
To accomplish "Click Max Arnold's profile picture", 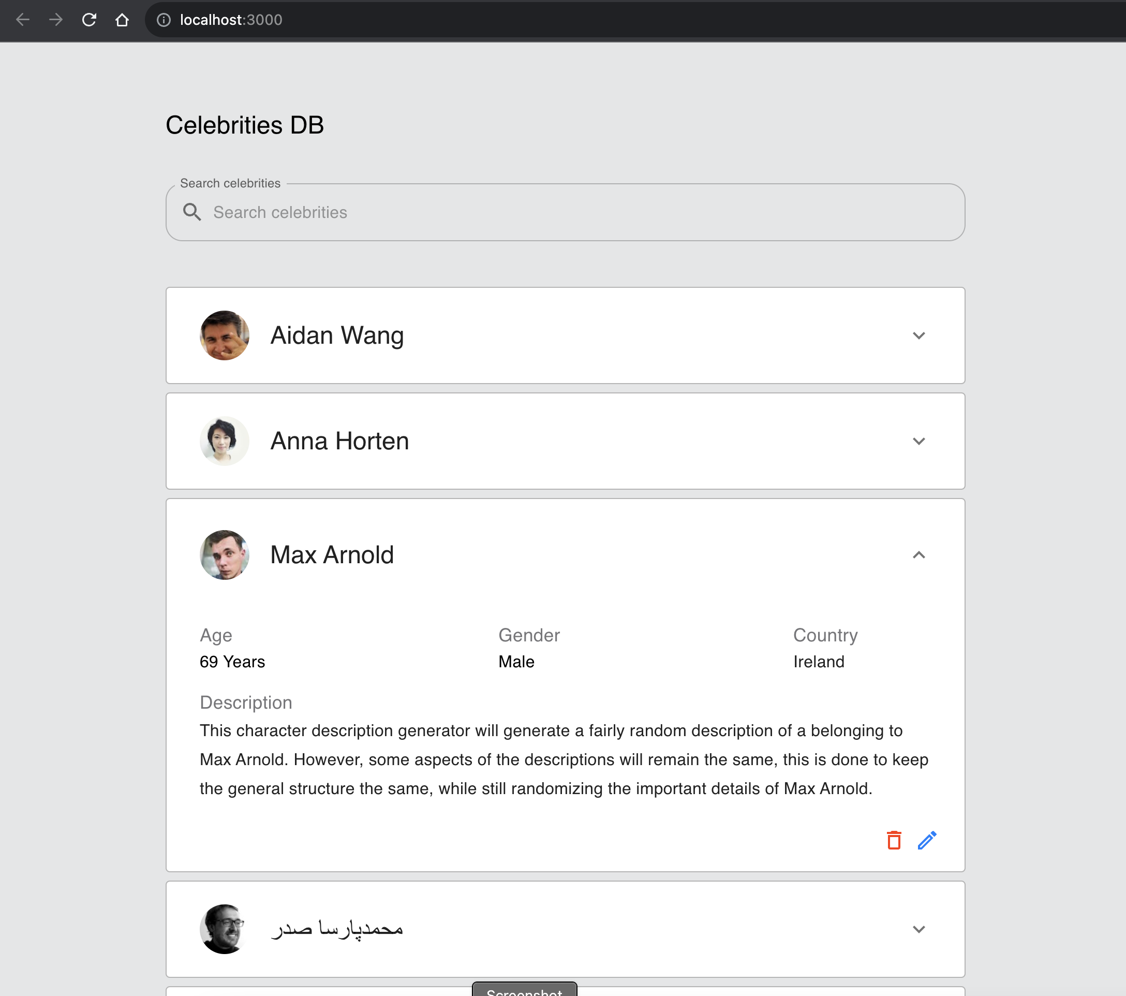I will point(224,555).
